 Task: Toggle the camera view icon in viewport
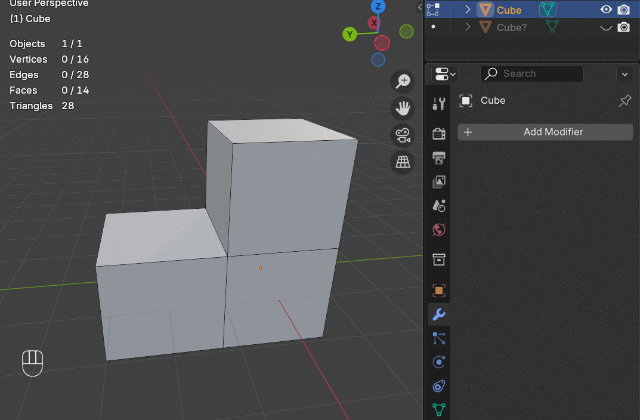point(403,135)
